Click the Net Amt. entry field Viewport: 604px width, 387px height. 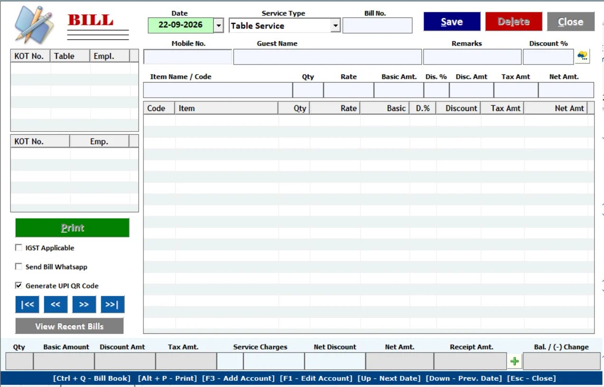tap(566, 90)
